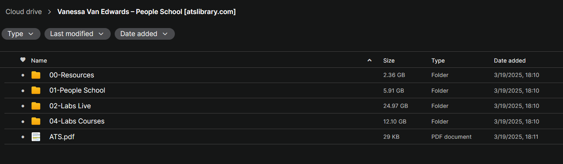
Task: Sort by the Type column header
Action: pyautogui.click(x=438, y=61)
